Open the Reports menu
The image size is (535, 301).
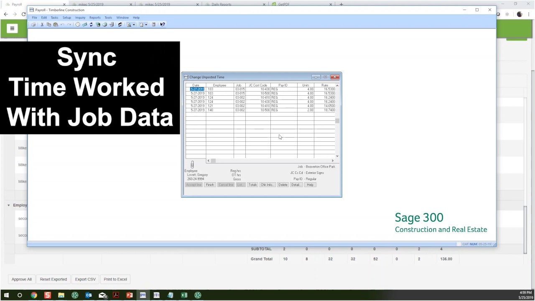(x=95, y=18)
